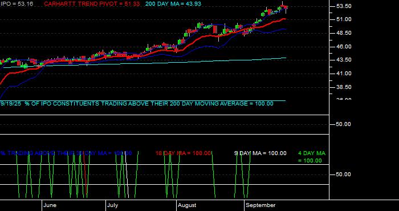Click the July month marker on the timeline

[x=112, y=205]
